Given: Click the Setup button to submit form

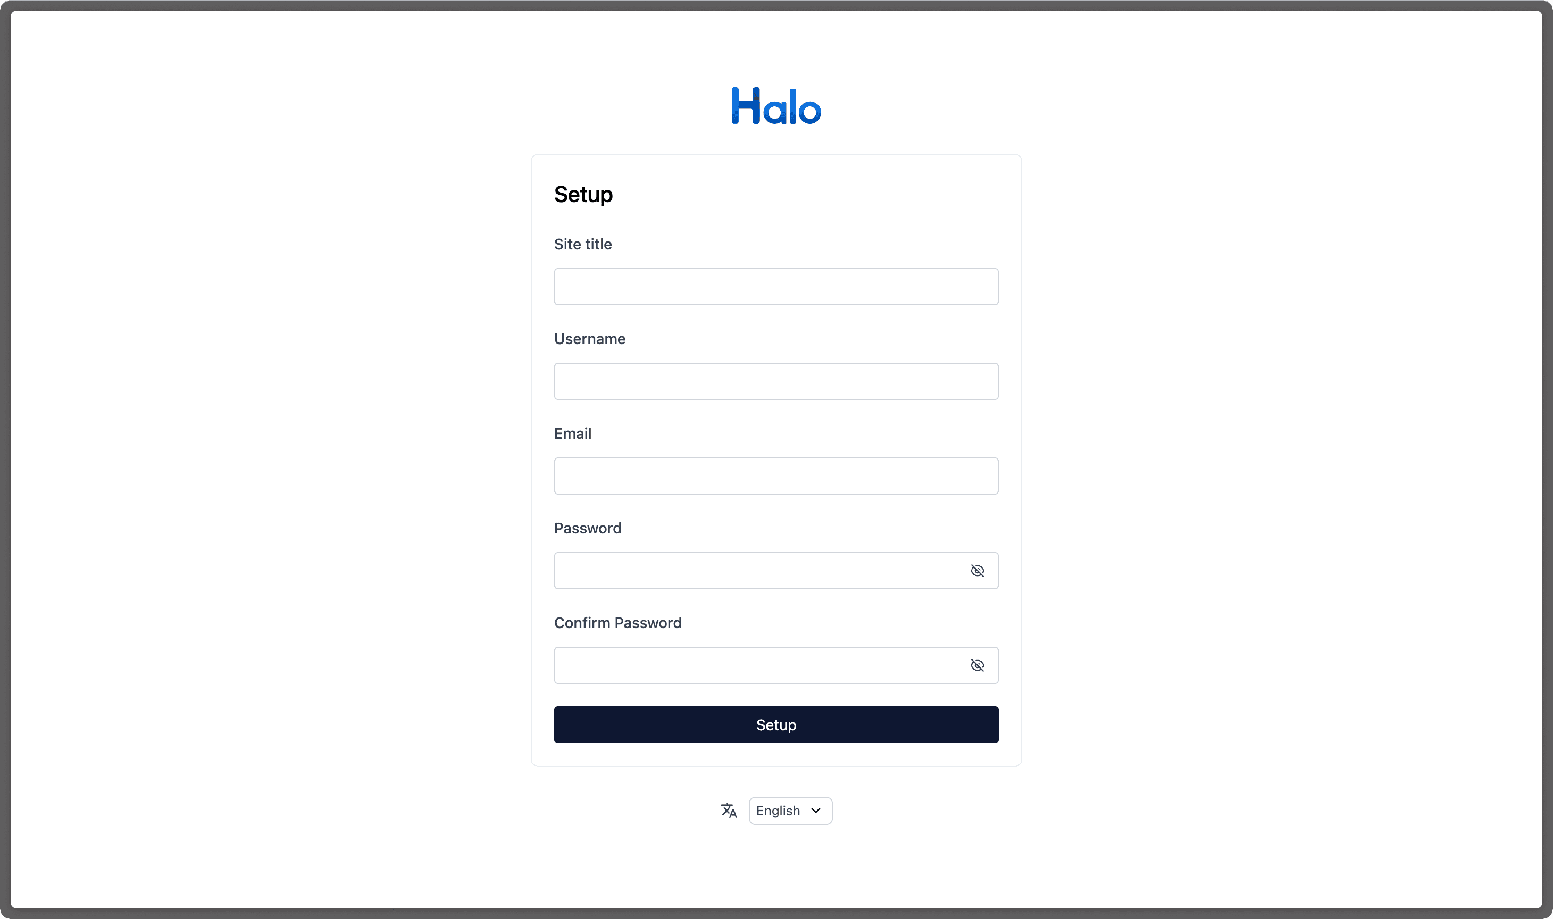Looking at the screenshot, I should pyautogui.click(x=777, y=724).
